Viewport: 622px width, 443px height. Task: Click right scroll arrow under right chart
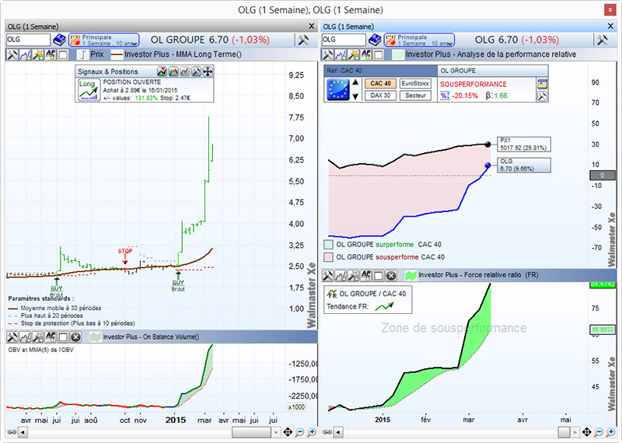click(575, 432)
